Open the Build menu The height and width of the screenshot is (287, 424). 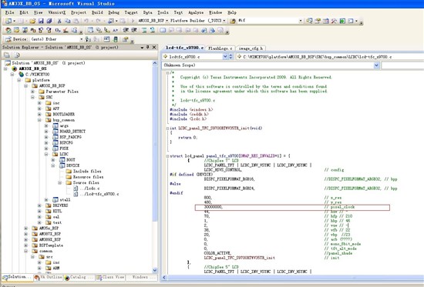97,12
